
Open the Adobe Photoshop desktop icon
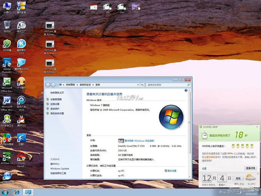[x=7, y=63]
